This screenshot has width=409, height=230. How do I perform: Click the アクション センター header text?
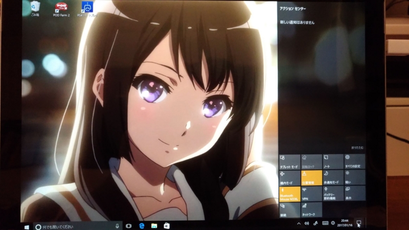click(x=292, y=9)
